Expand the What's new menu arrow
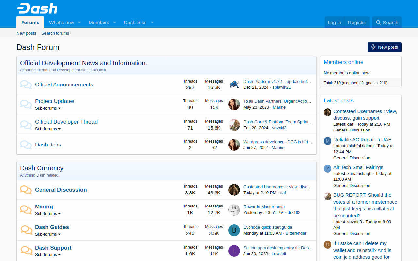Image resolution: width=418 pixels, height=261 pixels. tap(79, 23)
